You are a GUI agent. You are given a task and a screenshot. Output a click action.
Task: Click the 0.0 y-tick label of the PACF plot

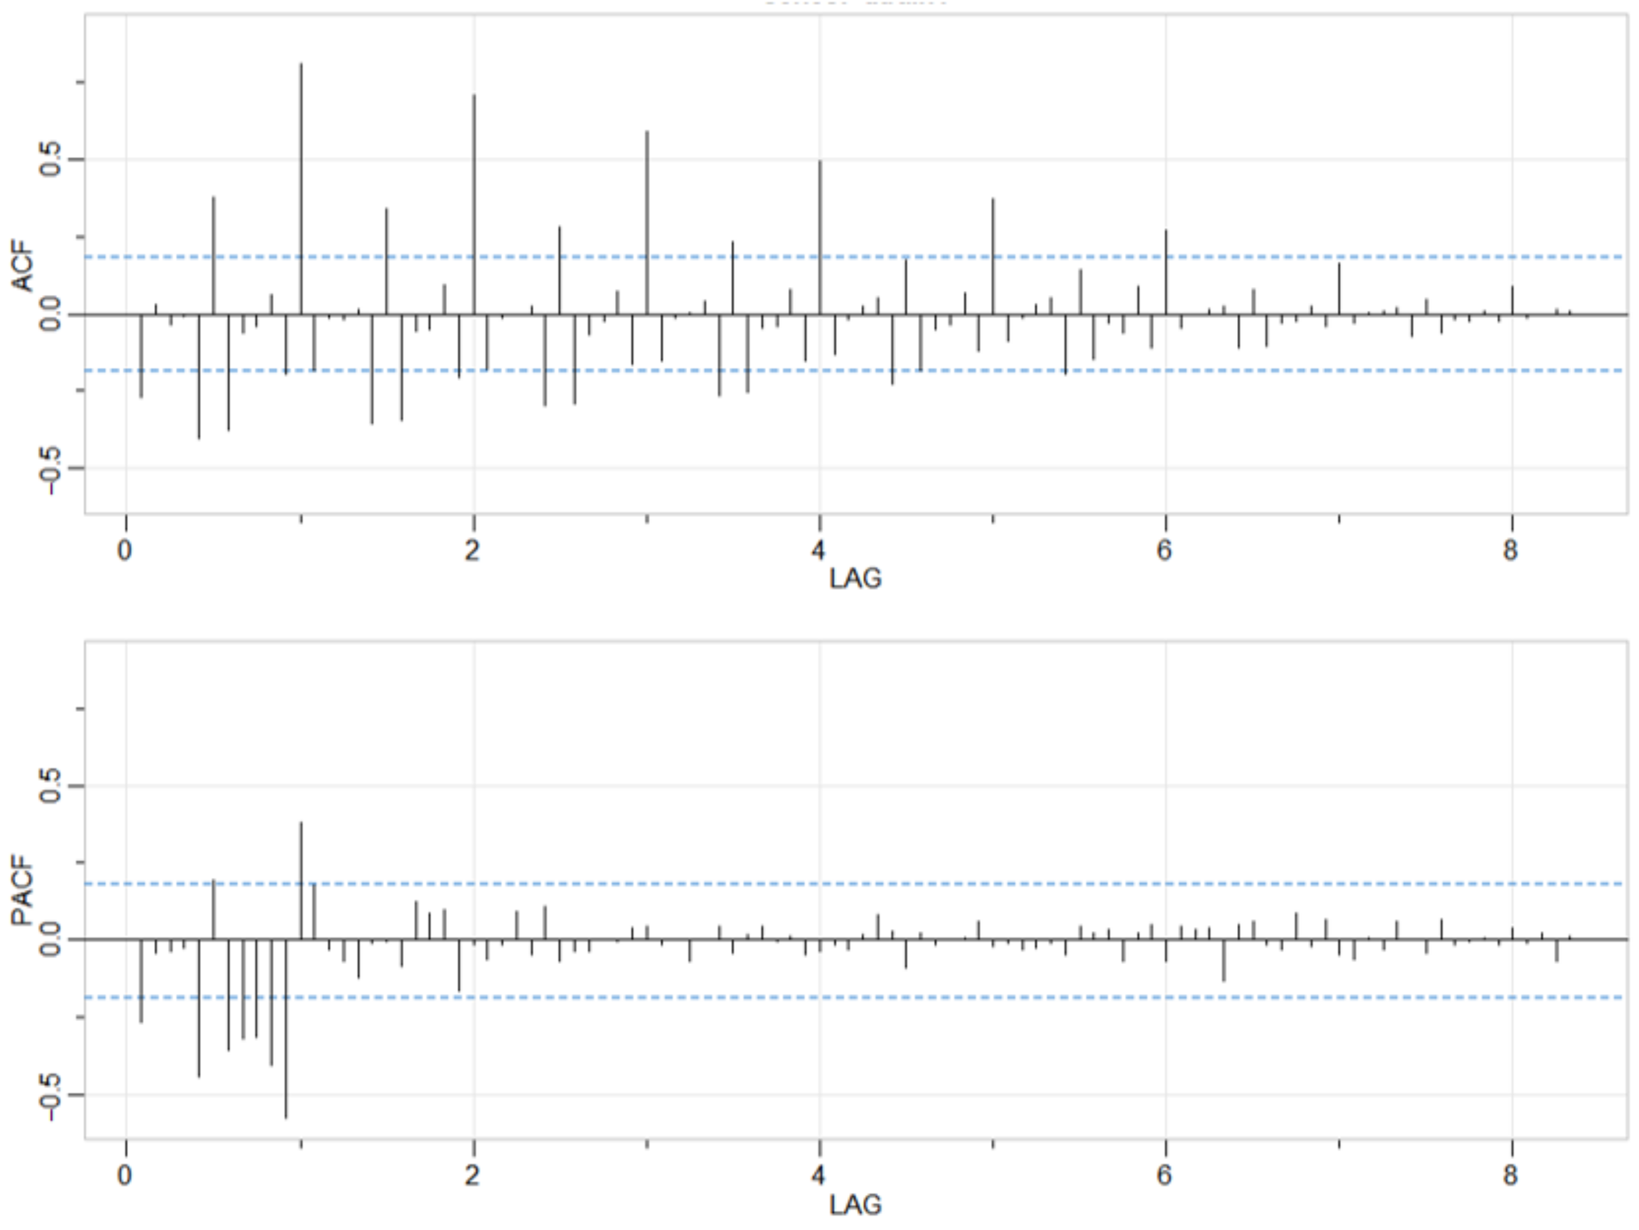(x=50, y=939)
